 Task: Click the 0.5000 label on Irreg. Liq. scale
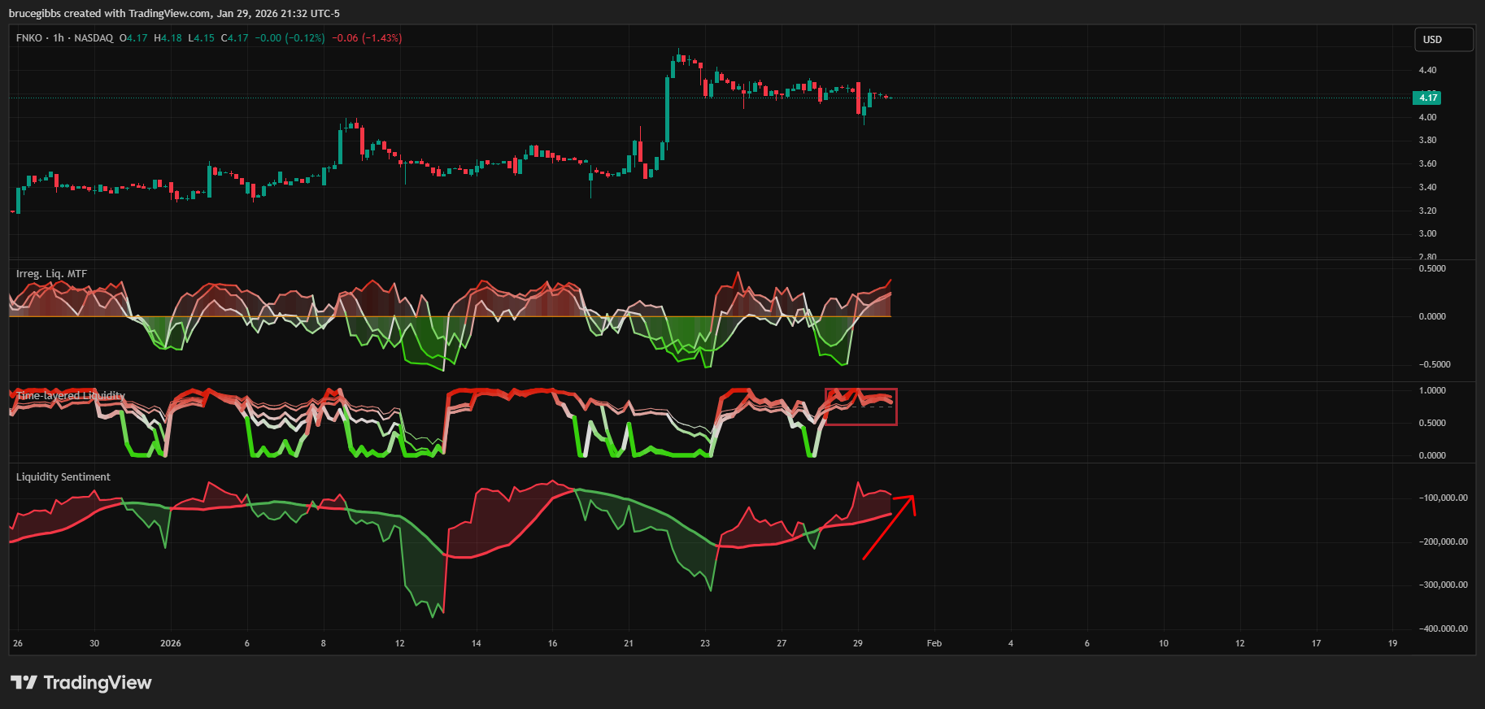point(1432,268)
